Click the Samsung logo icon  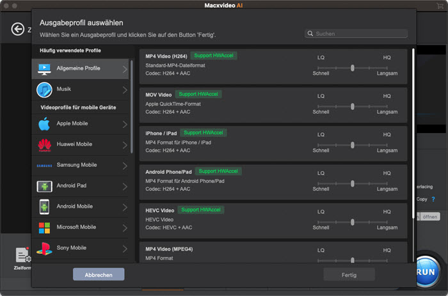(44, 166)
